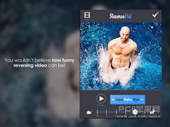
Task: Tap the ReverseVid title logo
Action: click(120, 16)
